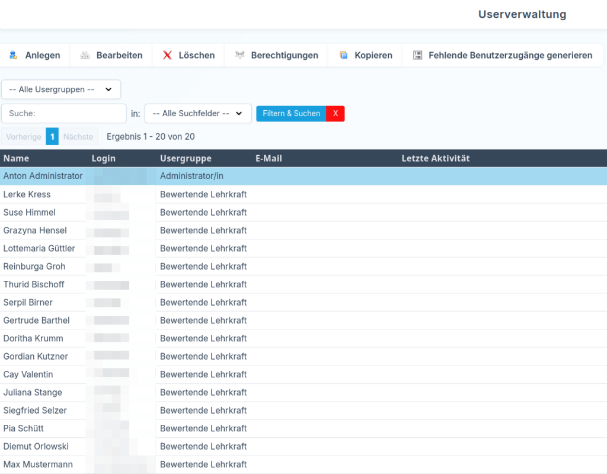Image resolution: width=607 pixels, height=474 pixels.
Task: Go to page 1 in pagination
Action: click(x=52, y=137)
